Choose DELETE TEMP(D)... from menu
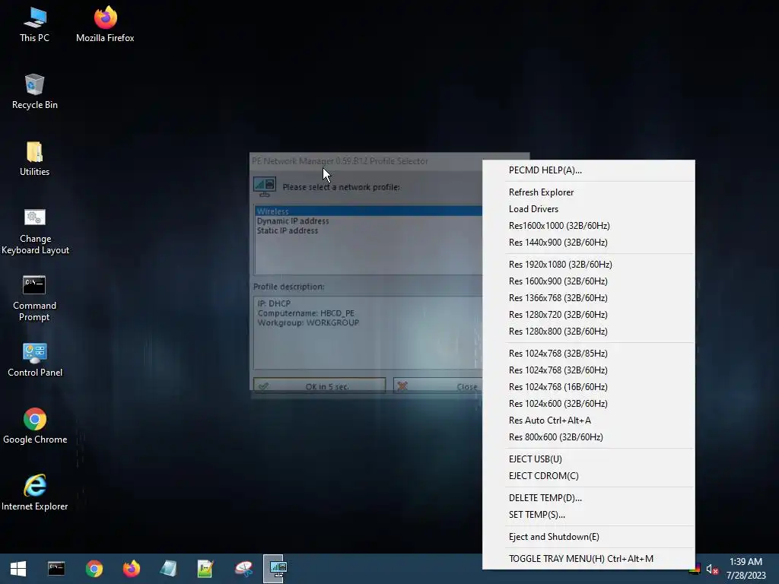 coord(589,497)
